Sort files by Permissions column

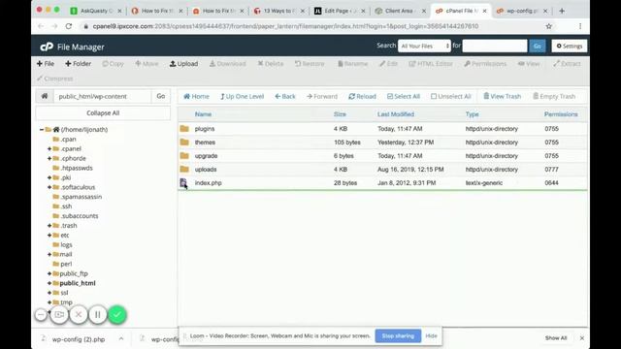tap(561, 114)
